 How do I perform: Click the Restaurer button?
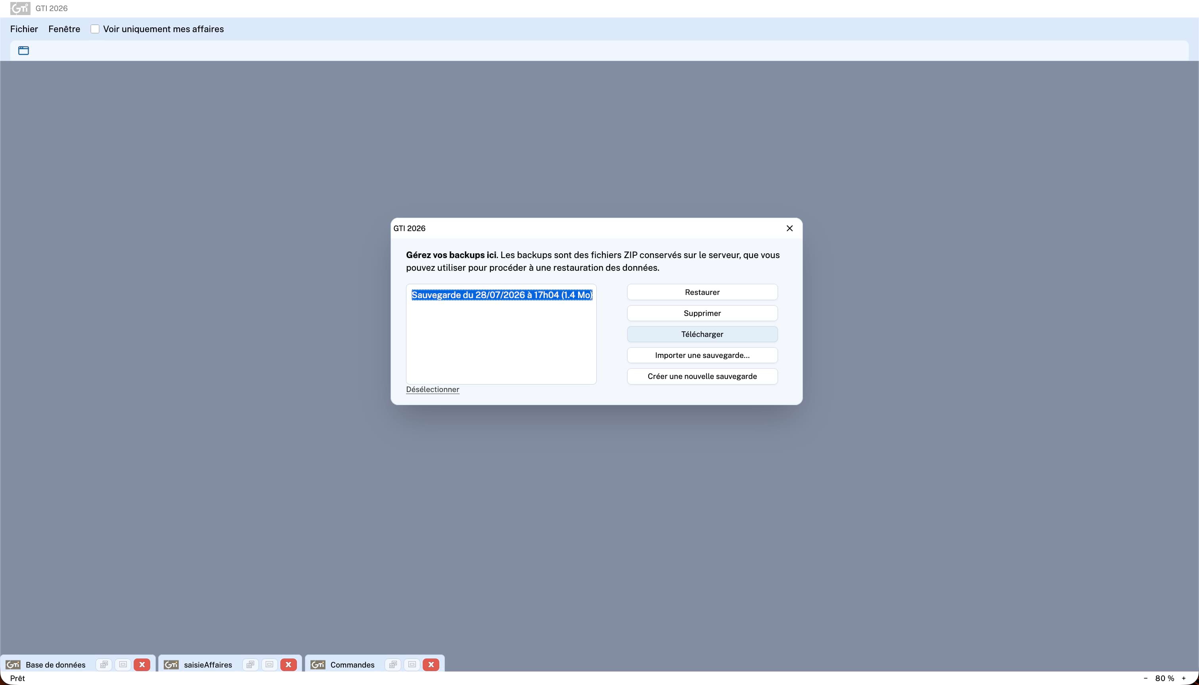tap(702, 292)
